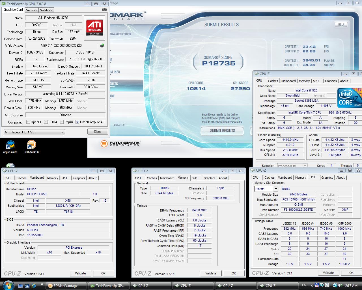Viewport: 362px width, 290px height.
Task: Click the XMP-2000 frequency 1000 MHz cell
Action: (344, 229)
